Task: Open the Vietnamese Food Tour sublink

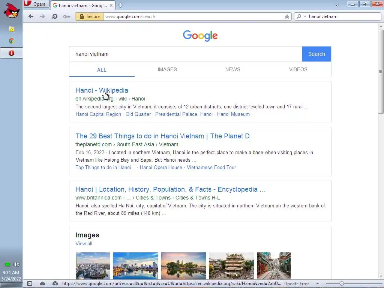Action: pos(211,168)
